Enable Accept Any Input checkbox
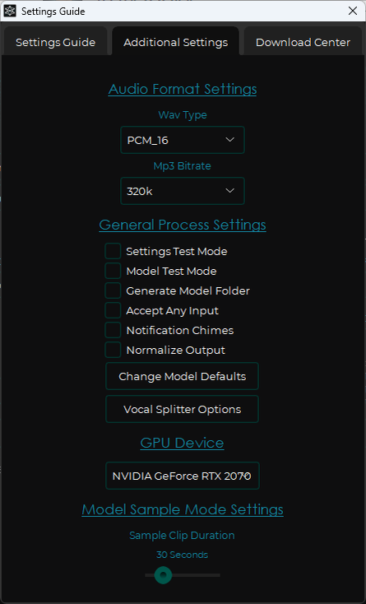Screen dimensions: 366x604 click(x=114, y=310)
